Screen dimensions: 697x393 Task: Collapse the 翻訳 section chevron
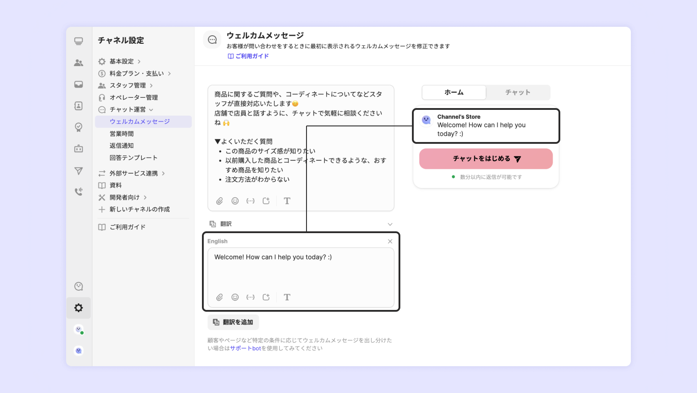tap(390, 224)
